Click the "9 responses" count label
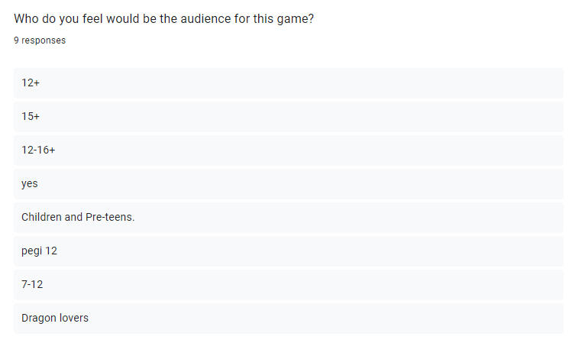The image size is (572, 343). click(40, 40)
